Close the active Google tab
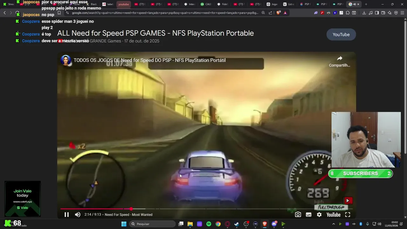 (x=358, y=4)
